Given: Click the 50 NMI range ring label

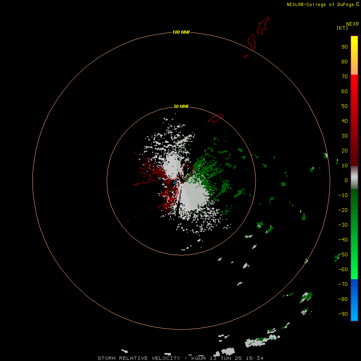Looking at the screenshot, I should tap(181, 106).
